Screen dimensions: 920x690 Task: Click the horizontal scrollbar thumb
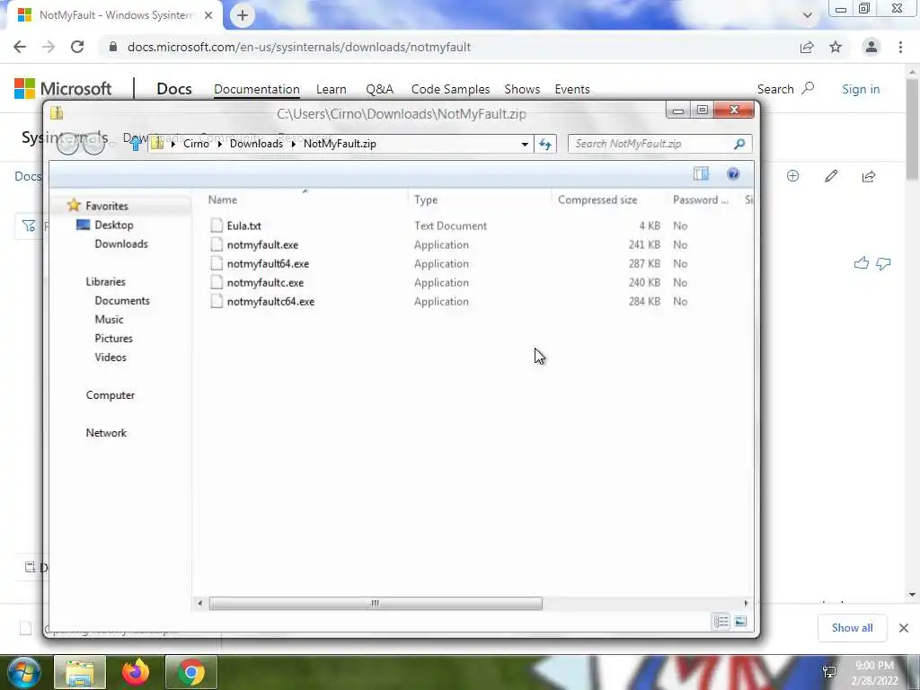point(376,603)
